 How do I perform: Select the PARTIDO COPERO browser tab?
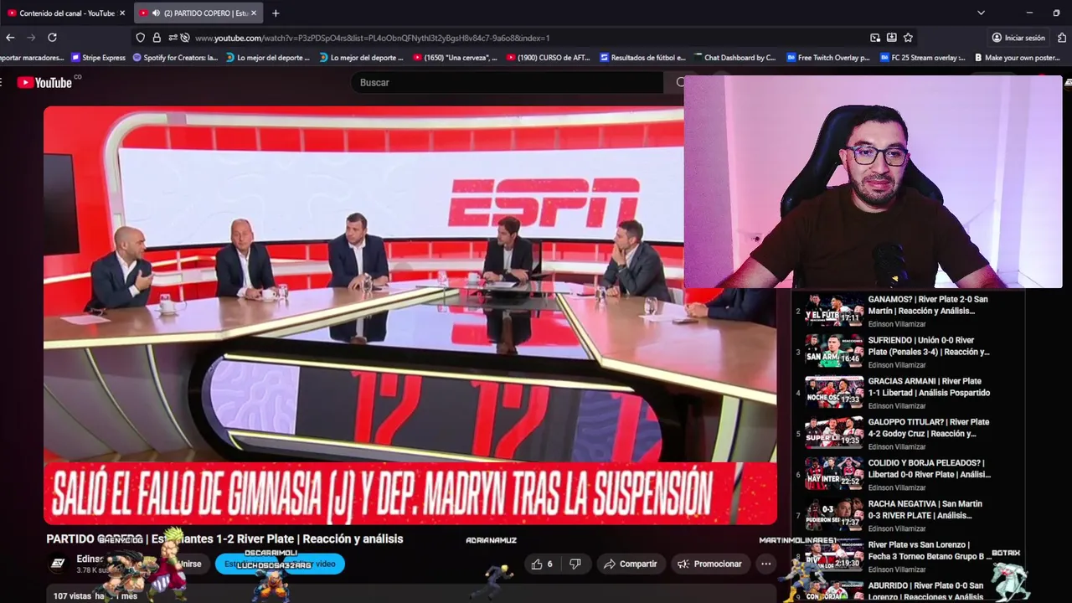(198, 13)
